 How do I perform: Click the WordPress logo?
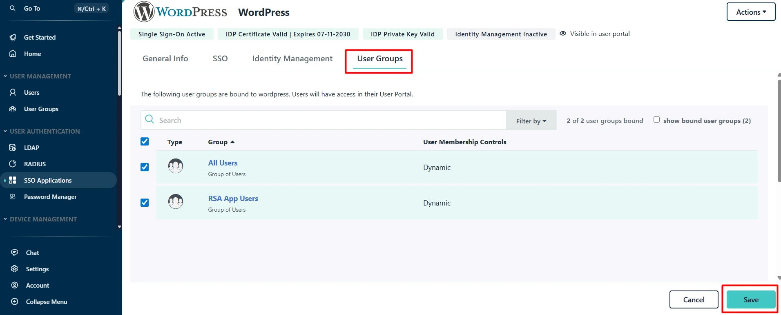click(180, 12)
